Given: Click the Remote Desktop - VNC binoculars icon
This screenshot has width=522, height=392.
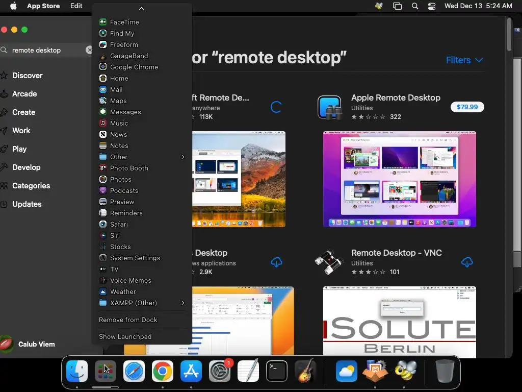Looking at the screenshot, I should [x=329, y=262].
